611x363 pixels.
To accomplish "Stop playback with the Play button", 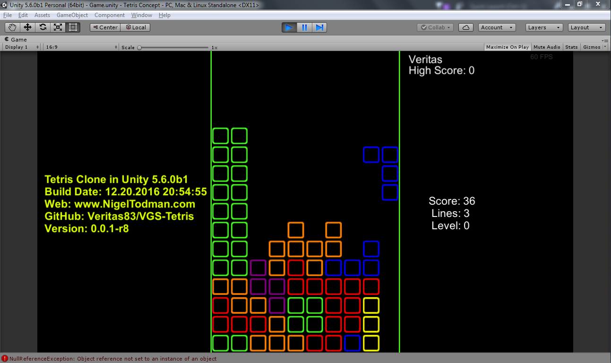I will [x=289, y=27].
